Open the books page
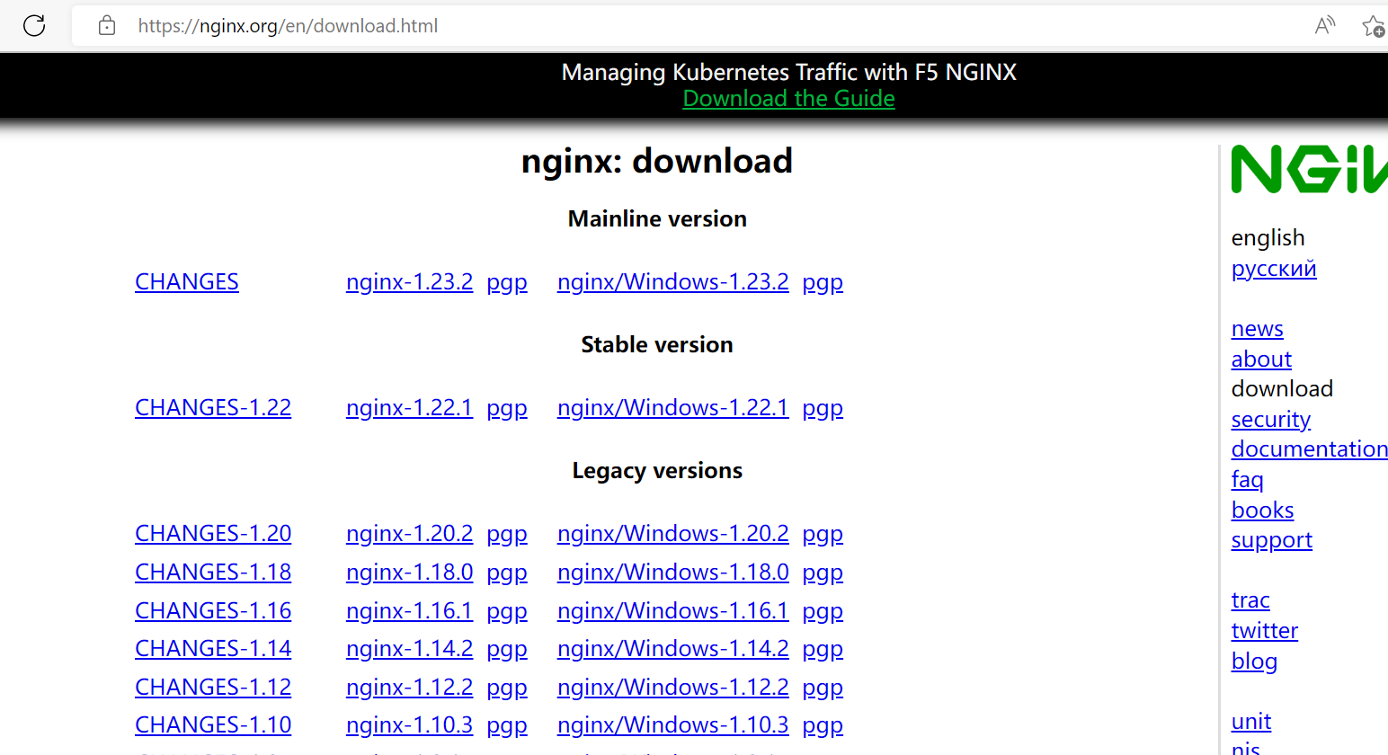This screenshot has width=1388, height=755. click(1262, 510)
